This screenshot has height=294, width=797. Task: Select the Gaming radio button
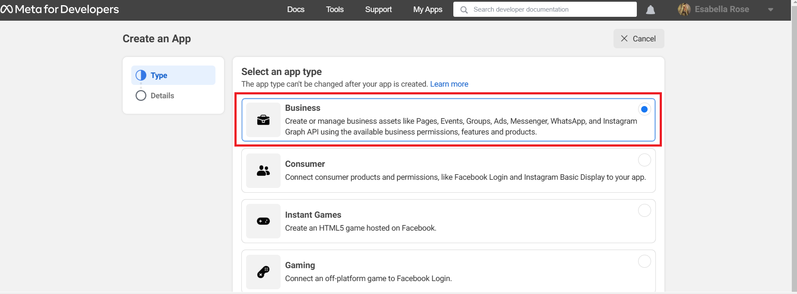tap(644, 261)
